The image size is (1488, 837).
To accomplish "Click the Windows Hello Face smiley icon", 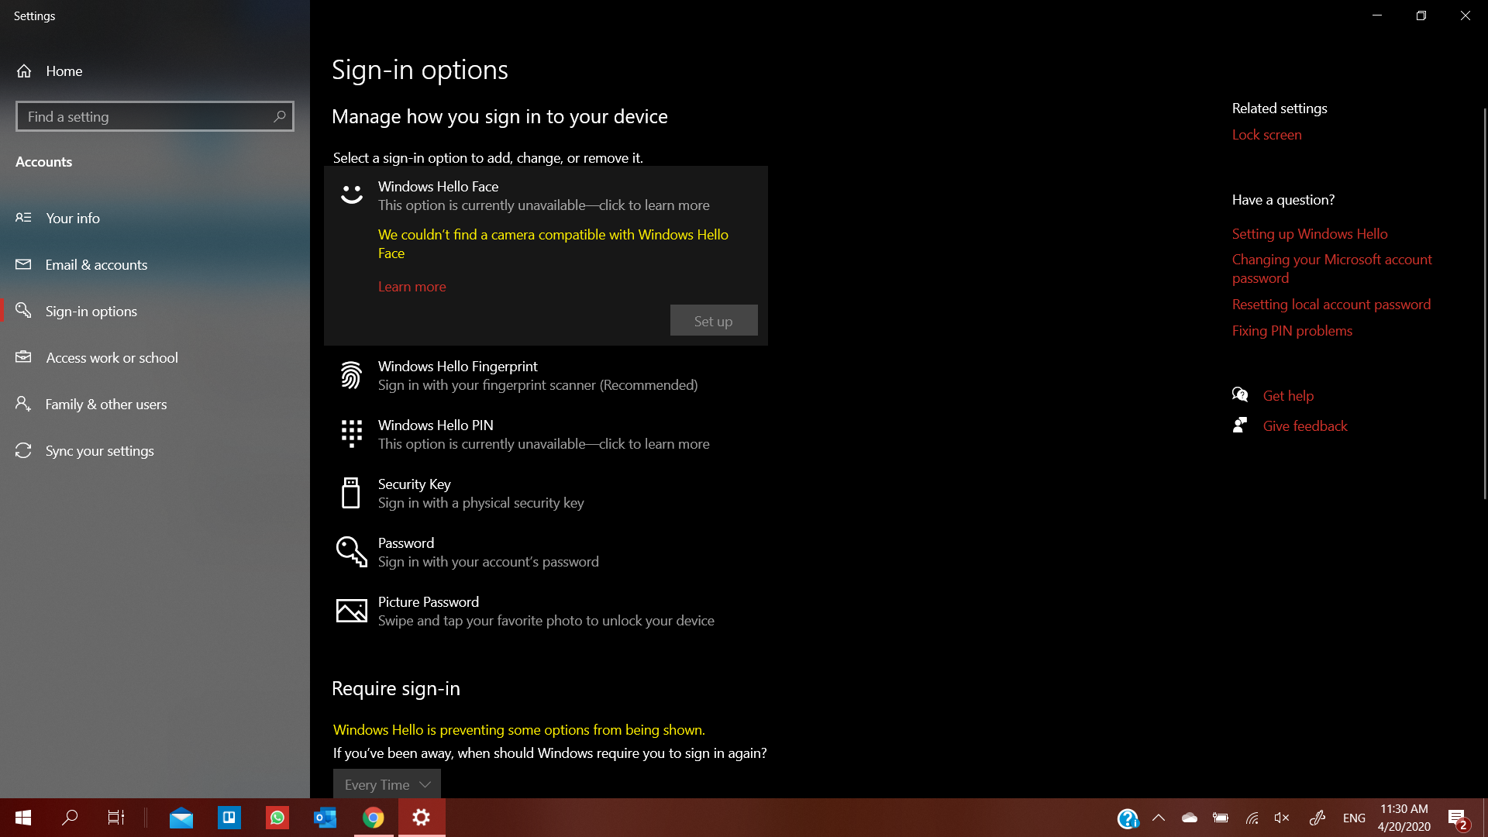I will point(351,194).
